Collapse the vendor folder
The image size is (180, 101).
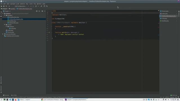pos(5,25)
